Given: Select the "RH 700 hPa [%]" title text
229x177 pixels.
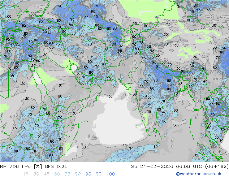Looking at the screenshot, I should coord(21,166).
